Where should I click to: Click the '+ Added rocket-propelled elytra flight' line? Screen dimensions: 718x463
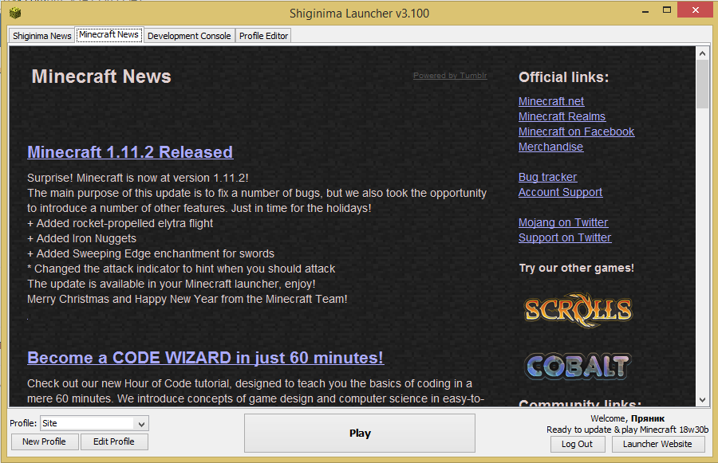coord(120,223)
